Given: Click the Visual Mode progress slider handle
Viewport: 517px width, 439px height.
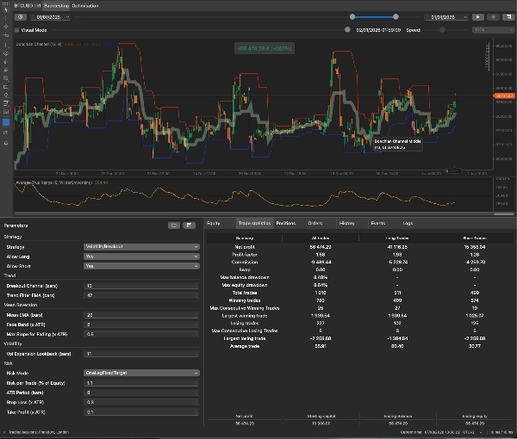Looking at the screenshot, I should [347, 30].
